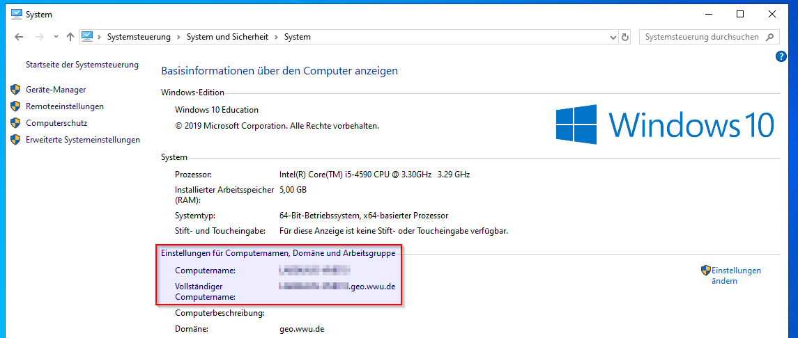The image size is (798, 338).
Task: Click the forward navigation arrow
Action: tap(40, 37)
